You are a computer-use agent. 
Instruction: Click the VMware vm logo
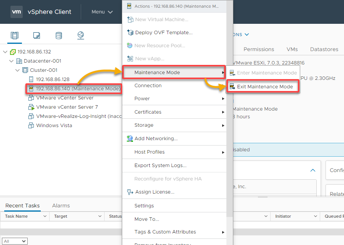[17, 12]
